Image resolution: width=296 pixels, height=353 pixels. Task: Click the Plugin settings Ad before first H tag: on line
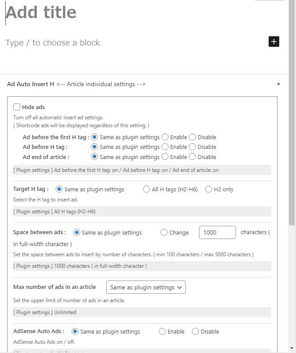(142, 170)
